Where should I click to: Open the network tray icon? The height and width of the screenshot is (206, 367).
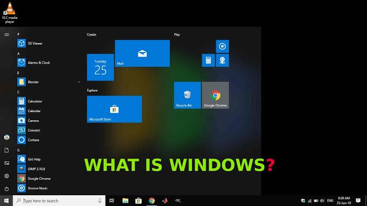pos(310,201)
